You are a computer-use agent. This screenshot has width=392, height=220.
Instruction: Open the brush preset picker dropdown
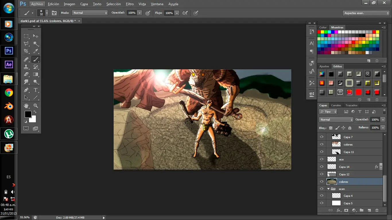point(46,13)
